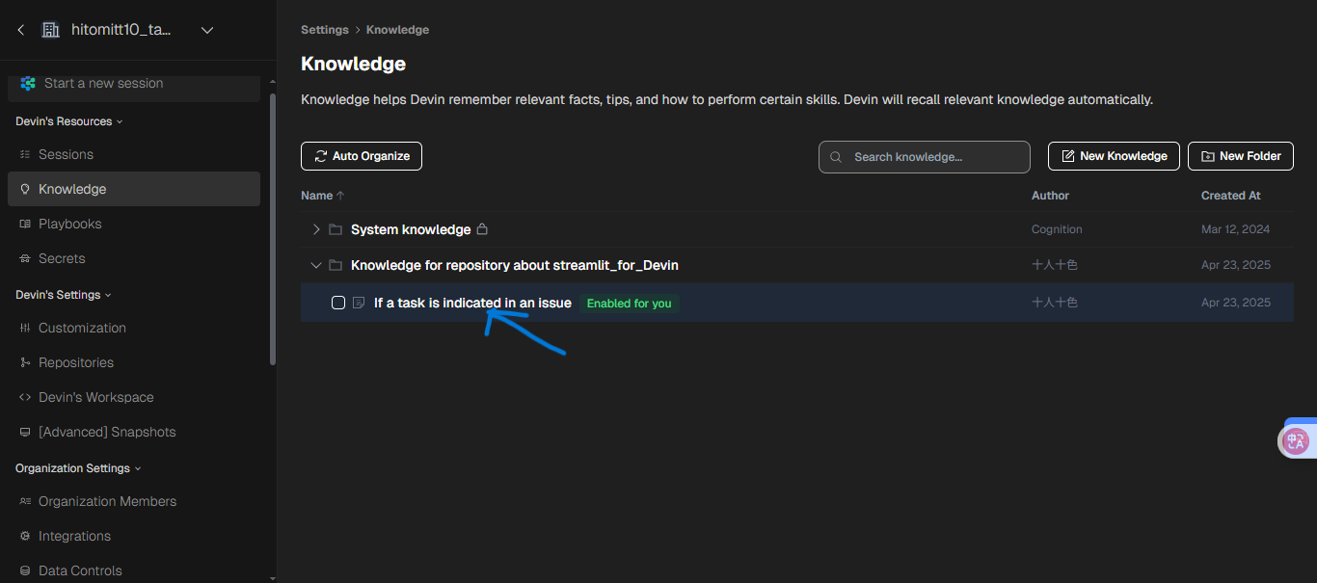Click the Repositories branch icon
The width and height of the screenshot is (1317, 583).
25,362
